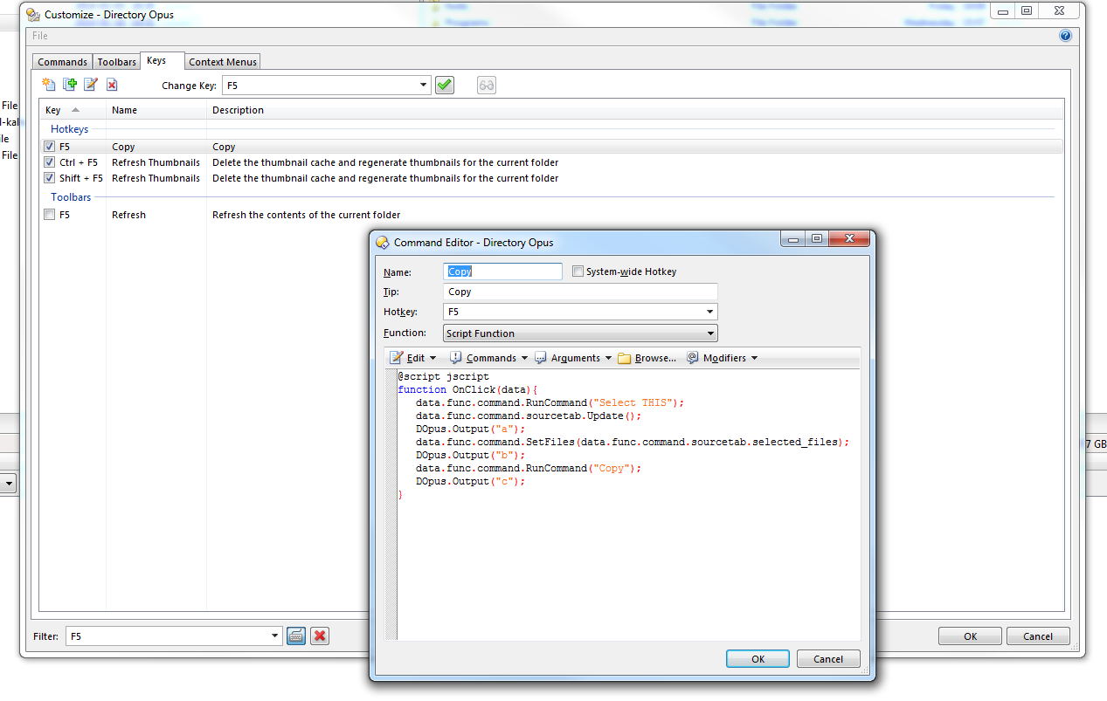The image size is (1107, 701).
Task: Click 'Refresh the contents of the current folder'
Action: click(x=307, y=215)
